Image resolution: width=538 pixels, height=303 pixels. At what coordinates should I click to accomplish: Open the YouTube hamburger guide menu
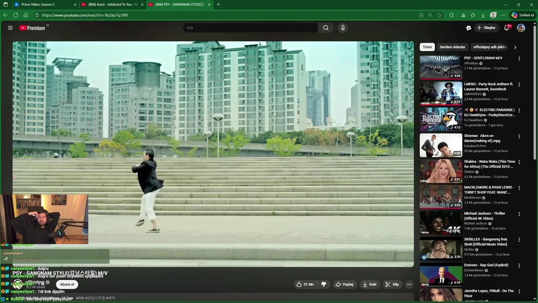tap(10, 28)
